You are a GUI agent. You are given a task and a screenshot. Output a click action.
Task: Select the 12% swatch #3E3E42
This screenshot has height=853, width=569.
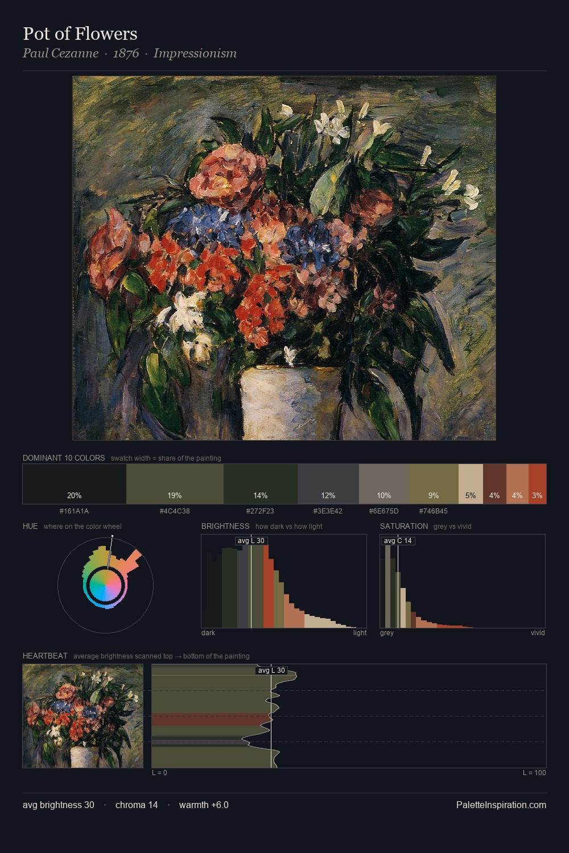point(328,484)
